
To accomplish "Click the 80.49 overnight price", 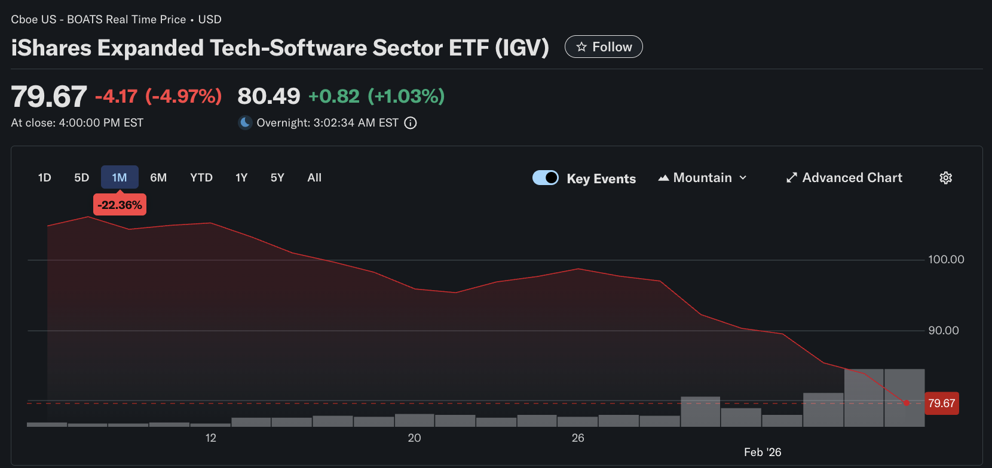I will [269, 96].
